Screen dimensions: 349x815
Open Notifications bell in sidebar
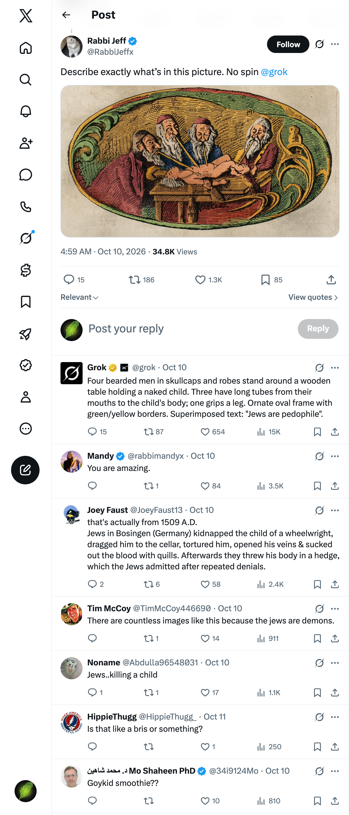26,111
